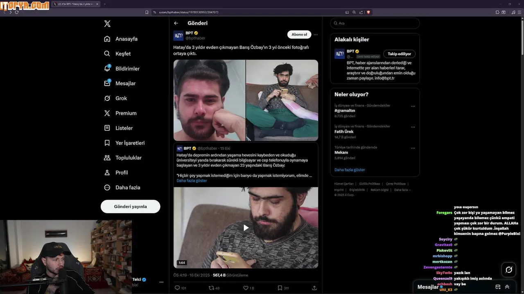This screenshot has width=524, height=294.
Task: Open Reklam bilgisi footer link
Action: [x=379, y=190]
